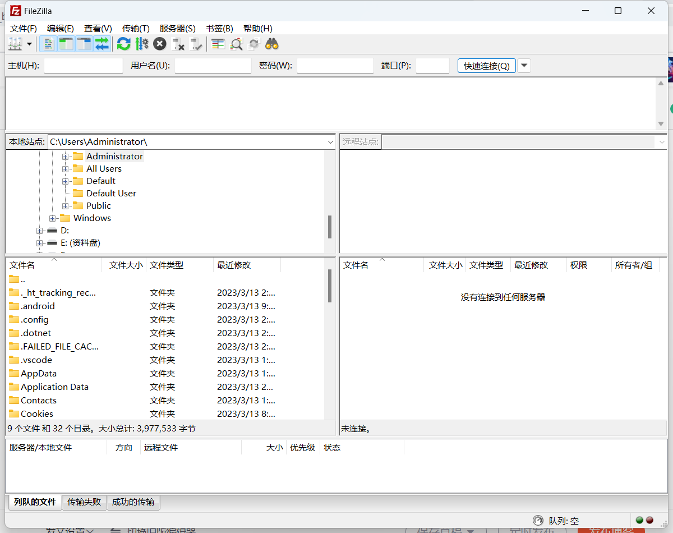
Task: Click the 快速连接 button
Action: pos(486,66)
